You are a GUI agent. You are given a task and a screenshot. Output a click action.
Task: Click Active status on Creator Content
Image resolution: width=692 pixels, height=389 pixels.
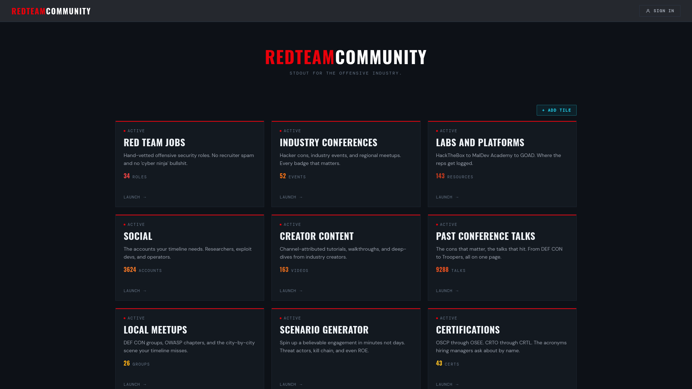290,225
